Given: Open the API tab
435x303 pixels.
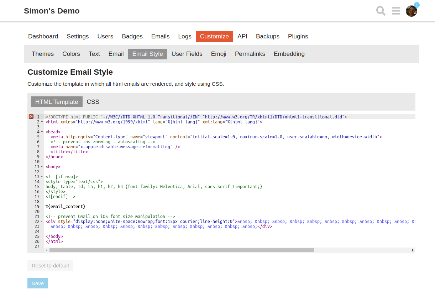Looking at the screenshot, I should coord(242,36).
